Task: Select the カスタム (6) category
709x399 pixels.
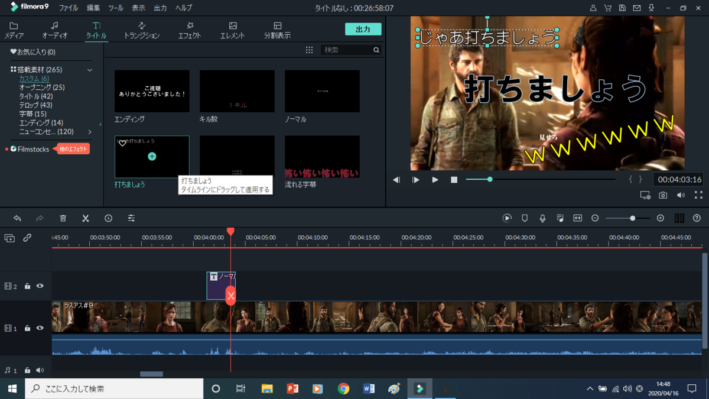Action: click(34, 79)
